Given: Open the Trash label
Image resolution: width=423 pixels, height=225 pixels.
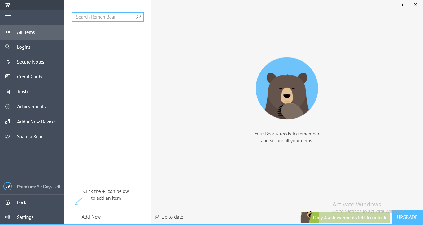Looking at the screenshot, I should (22, 91).
